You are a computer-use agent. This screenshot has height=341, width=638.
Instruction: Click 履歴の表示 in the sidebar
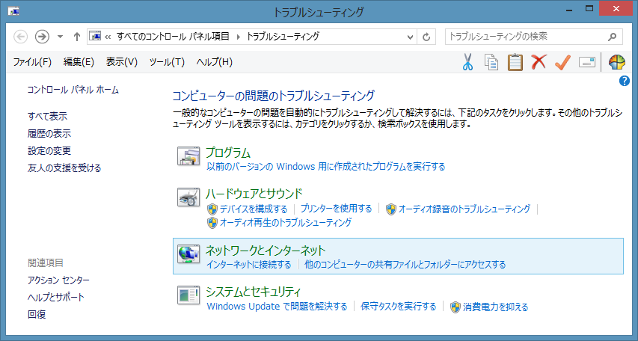(49, 133)
